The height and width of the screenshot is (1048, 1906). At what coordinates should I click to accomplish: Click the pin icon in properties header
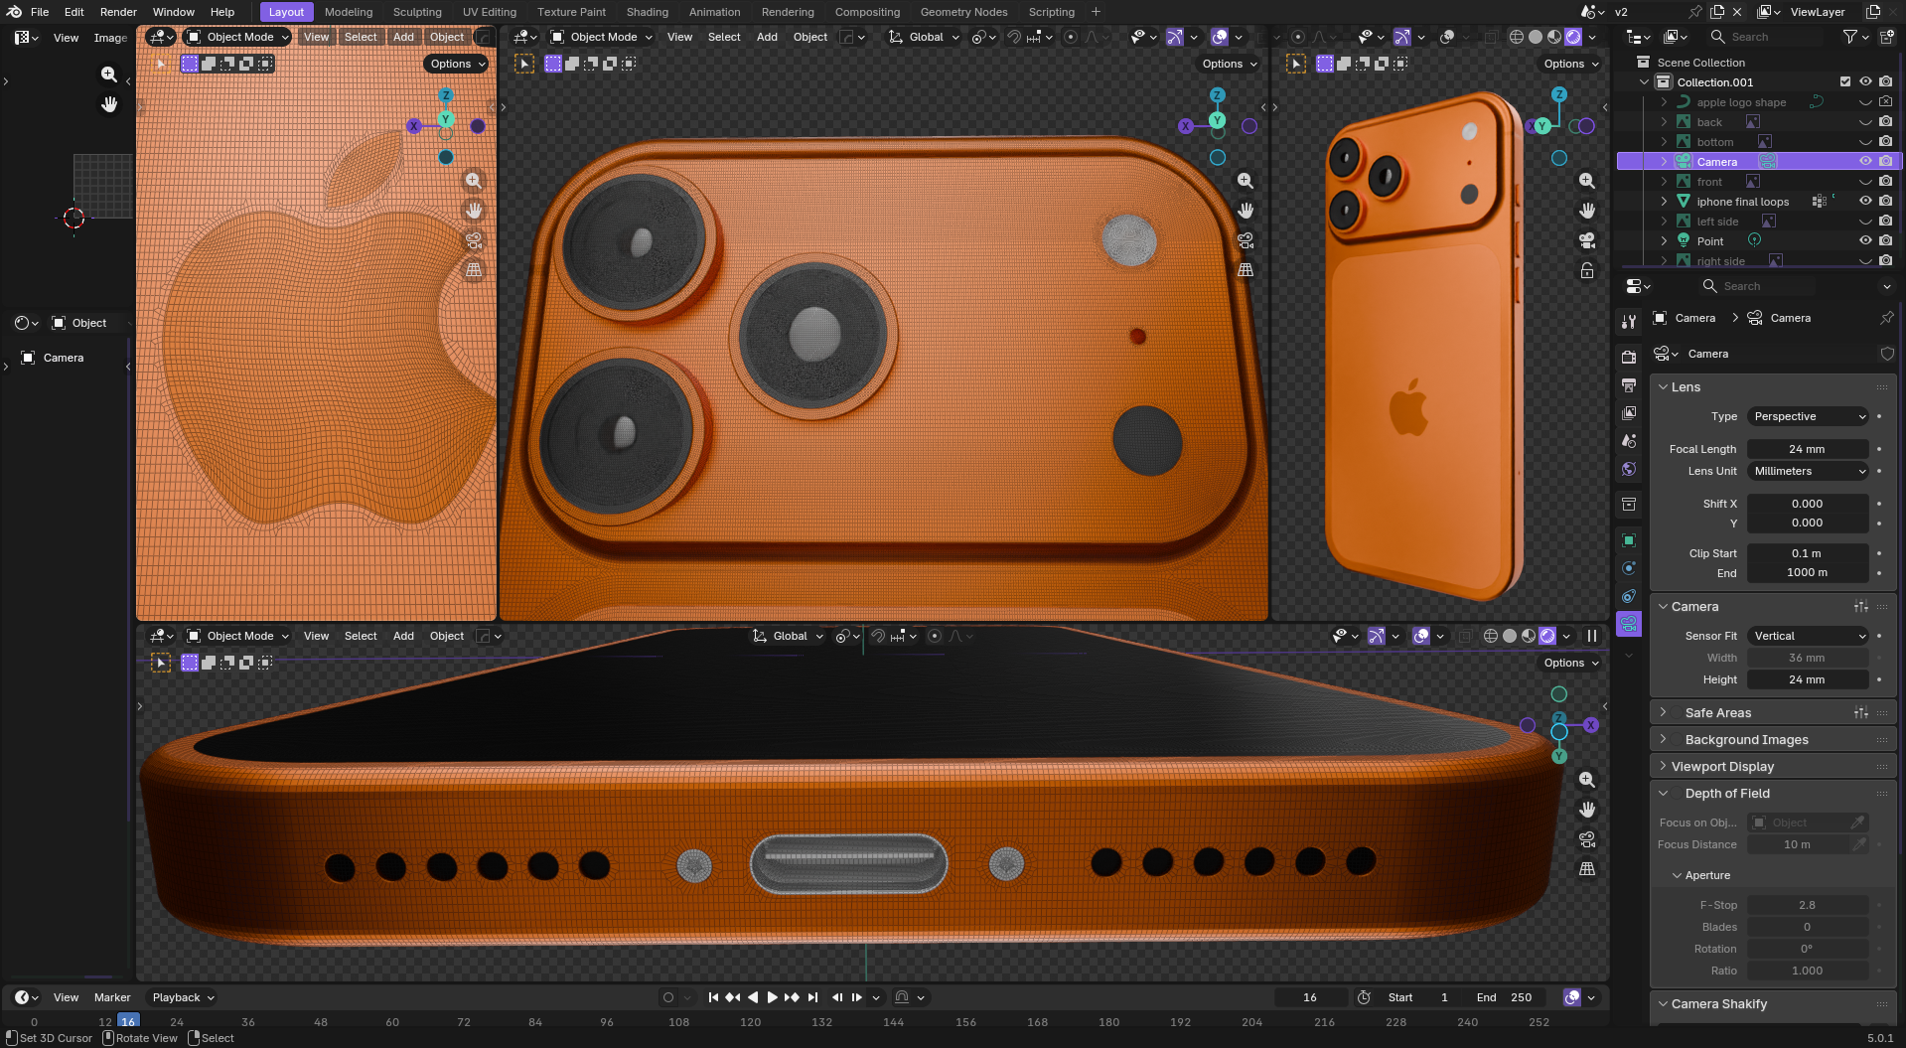1886,318
